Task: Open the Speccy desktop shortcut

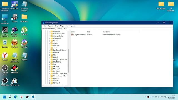Action: 14,18
